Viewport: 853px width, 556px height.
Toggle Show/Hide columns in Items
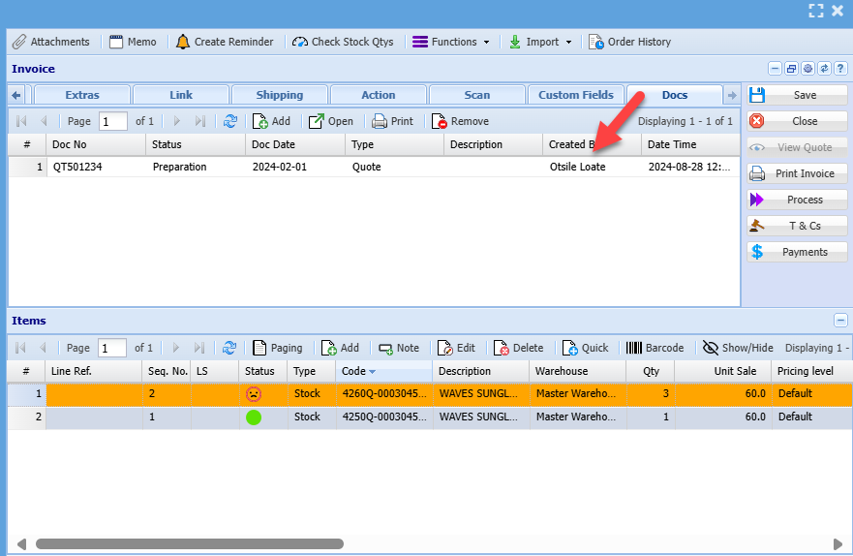738,348
